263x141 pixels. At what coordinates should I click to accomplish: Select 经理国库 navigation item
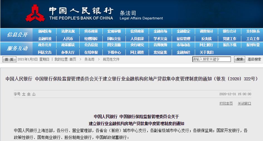[x=91, y=39]
